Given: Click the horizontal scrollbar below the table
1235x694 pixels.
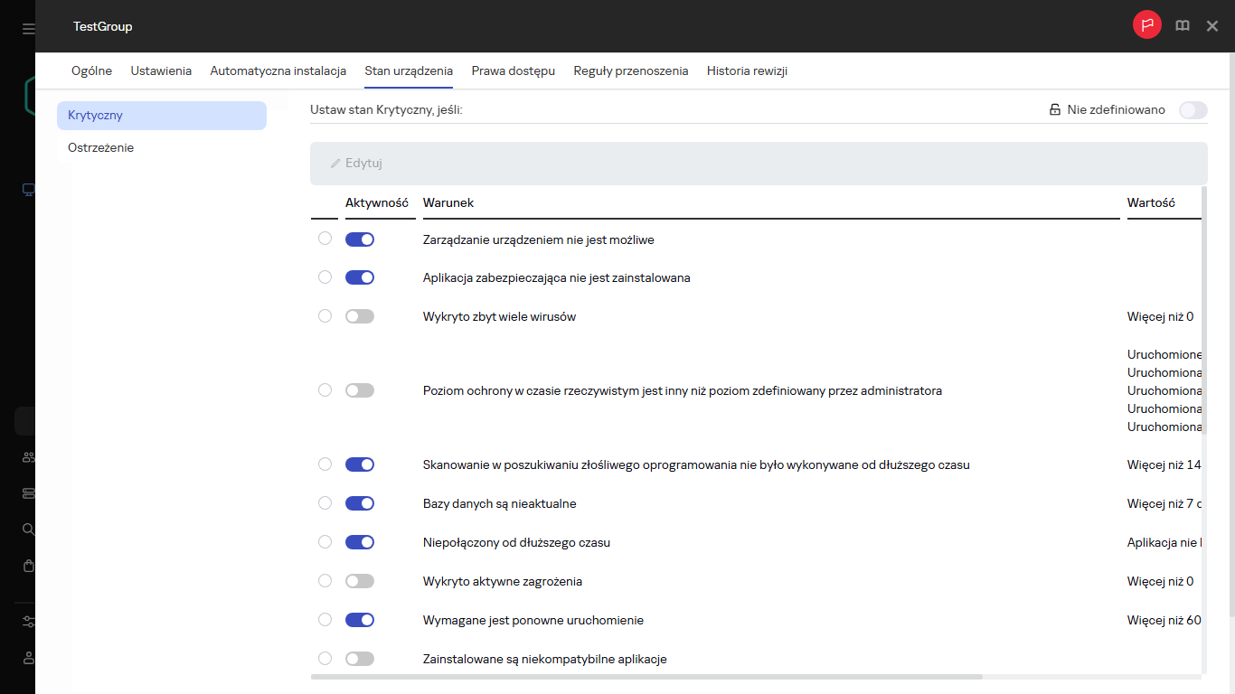Looking at the screenshot, I should pos(646,676).
